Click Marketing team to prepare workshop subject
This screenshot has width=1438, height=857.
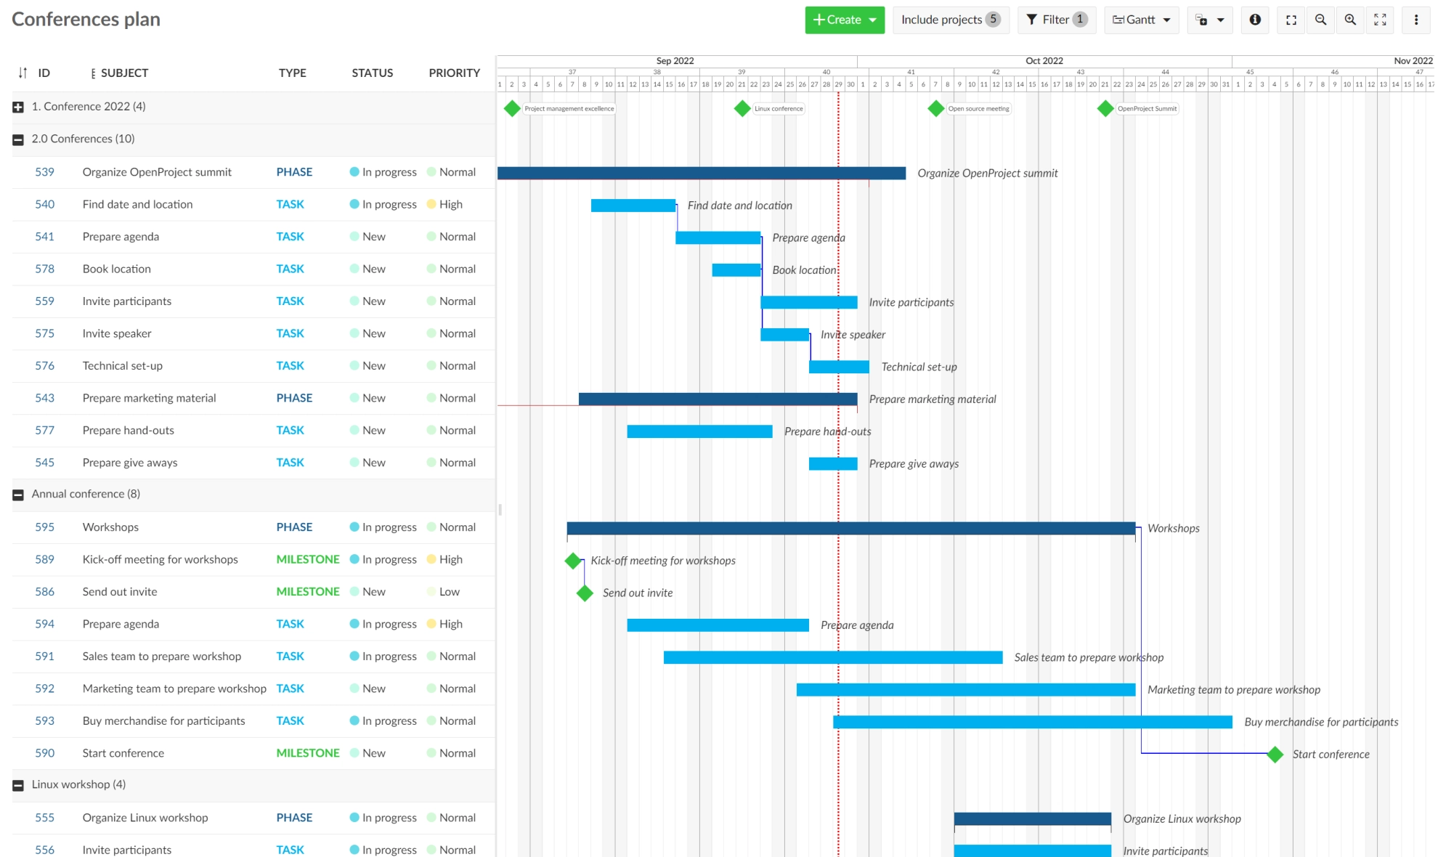pyautogui.click(x=174, y=689)
